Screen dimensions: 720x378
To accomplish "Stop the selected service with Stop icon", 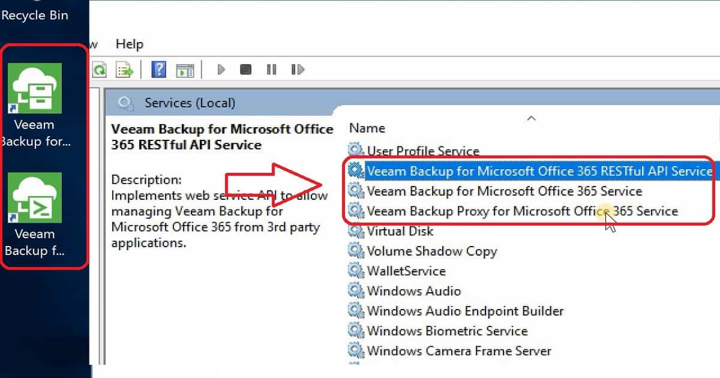I will coord(245,70).
